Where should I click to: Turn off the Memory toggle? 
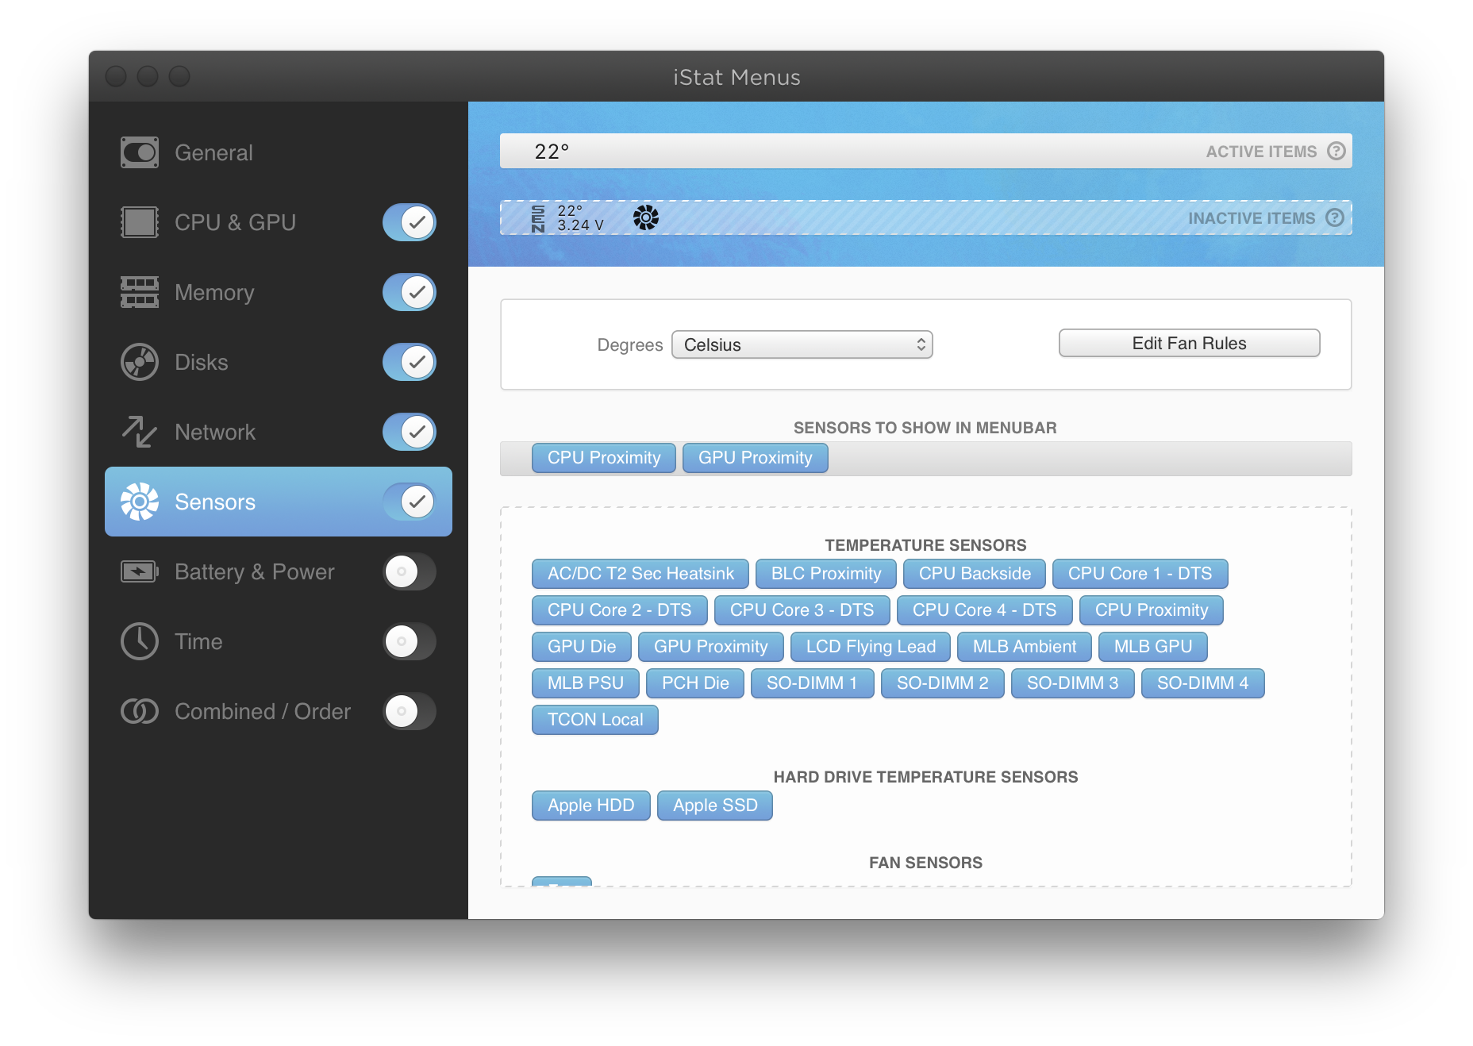pyautogui.click(x=410, y=292)
